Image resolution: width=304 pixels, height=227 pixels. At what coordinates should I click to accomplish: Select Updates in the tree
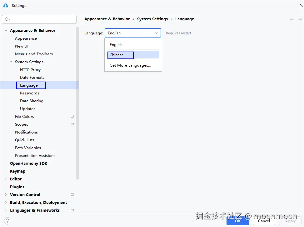tap(27, 108)
